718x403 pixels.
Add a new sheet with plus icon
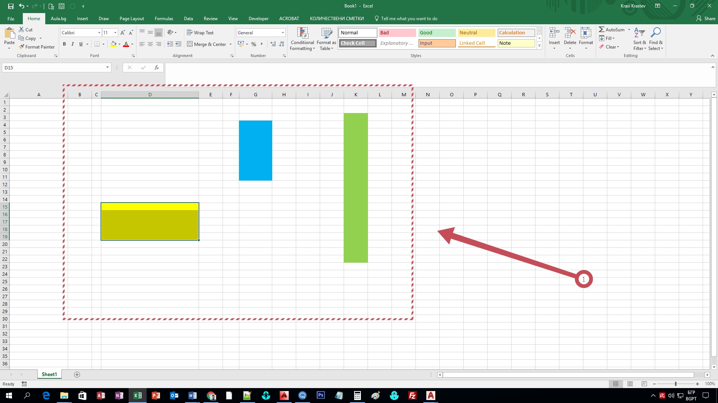click(x=77, y=375)
